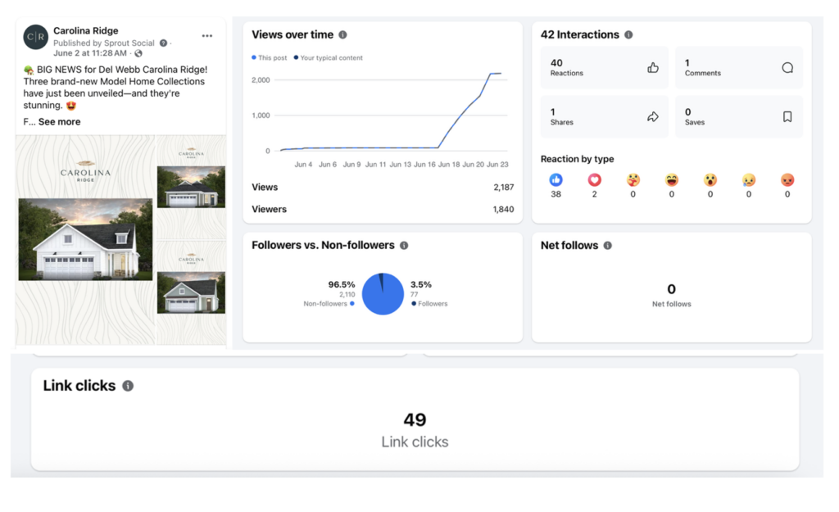Click the This post legend entry

tap(269, 58)
